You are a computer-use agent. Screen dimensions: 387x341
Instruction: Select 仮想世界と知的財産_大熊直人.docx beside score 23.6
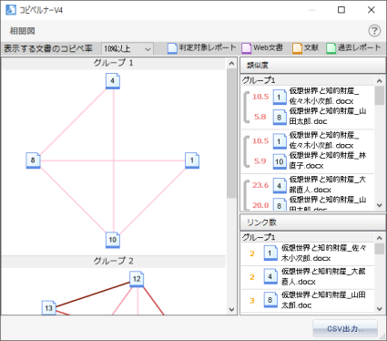click(x=328, y=184)
